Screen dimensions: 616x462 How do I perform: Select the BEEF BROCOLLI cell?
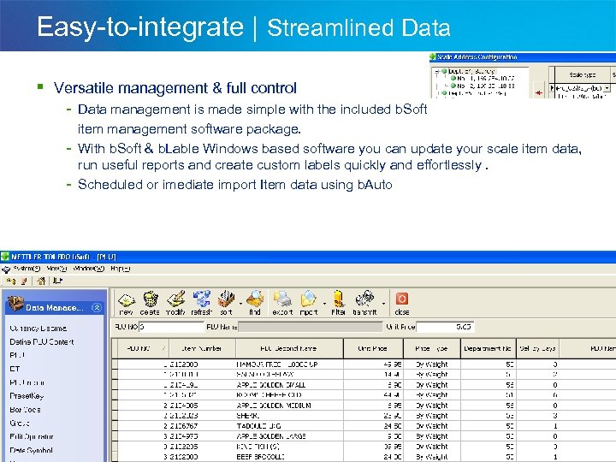coord(289,457)
